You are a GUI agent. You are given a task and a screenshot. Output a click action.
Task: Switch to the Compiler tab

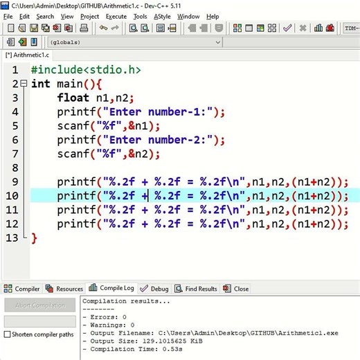(21, 289)
